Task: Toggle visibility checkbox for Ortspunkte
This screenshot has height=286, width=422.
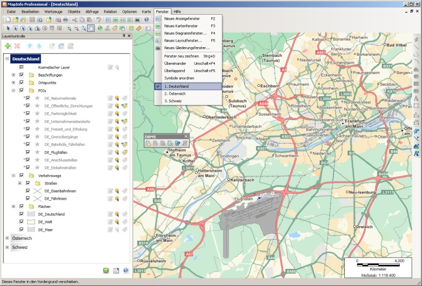Action: point(21,83)
